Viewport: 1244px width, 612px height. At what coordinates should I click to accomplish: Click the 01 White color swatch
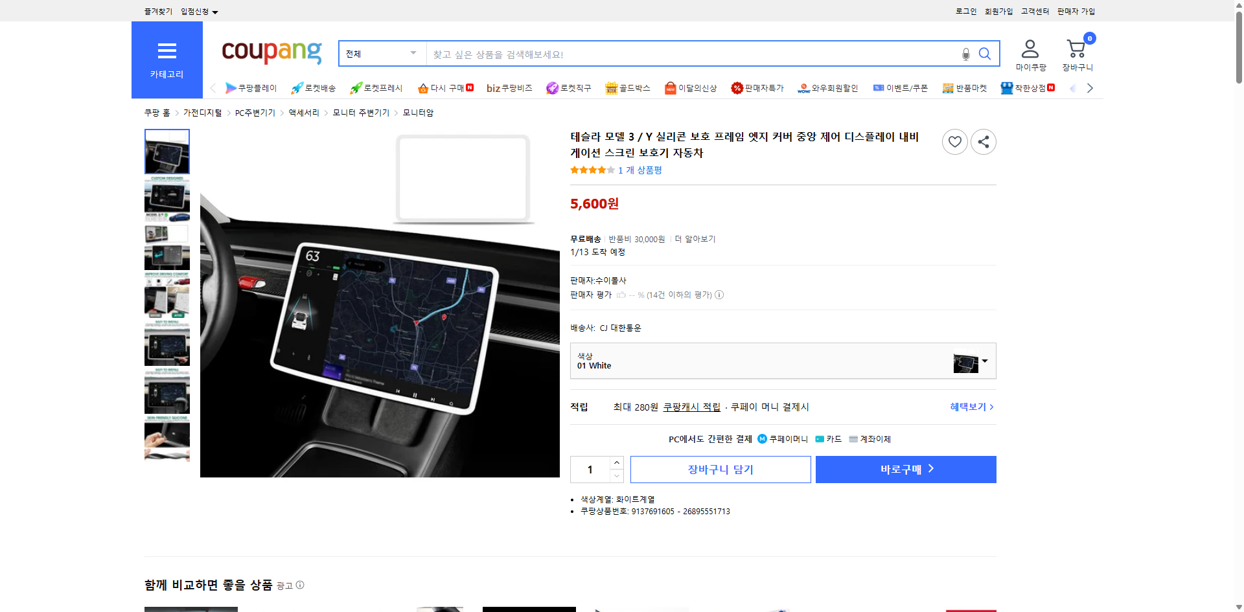click(x=965, y=362)
